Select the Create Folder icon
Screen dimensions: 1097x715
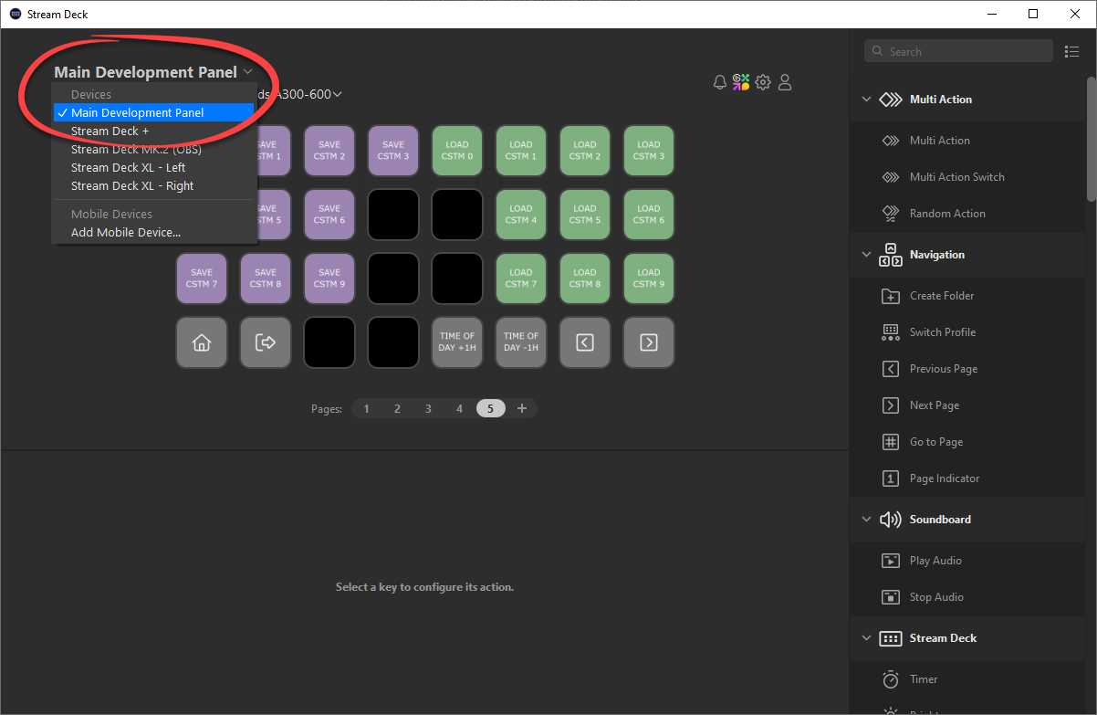pyautogui.click(x=891, y=296)
